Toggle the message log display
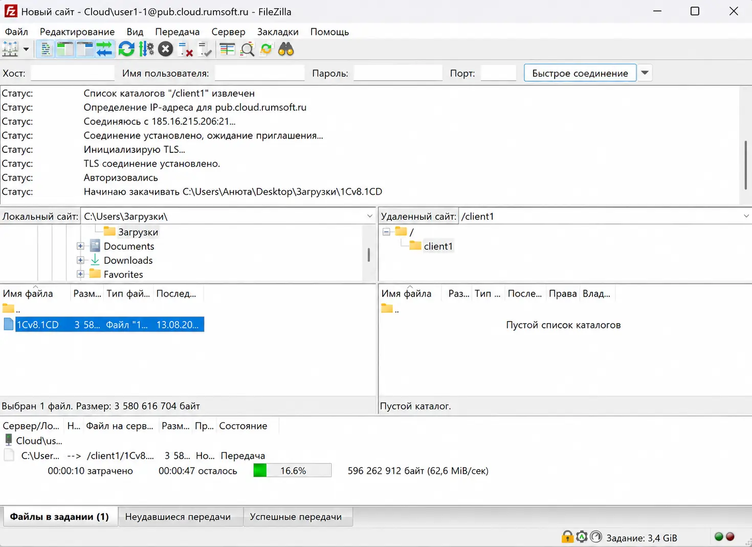The image size is (752, 547). point(46,49)
